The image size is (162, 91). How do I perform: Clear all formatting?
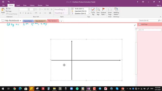point(51,9)
